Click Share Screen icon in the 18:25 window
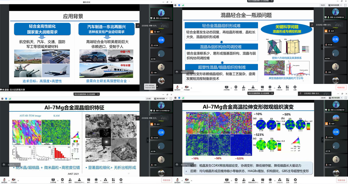 (x=226, y=87)
